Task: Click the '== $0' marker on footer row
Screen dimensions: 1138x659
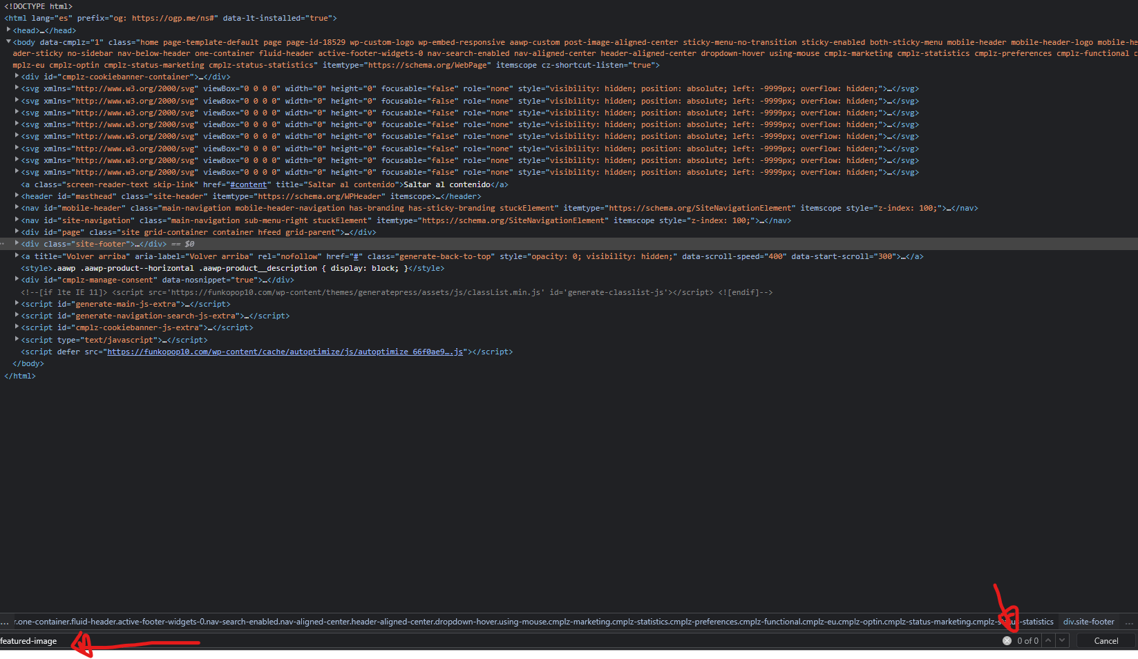Action: (x=182, y=244)
